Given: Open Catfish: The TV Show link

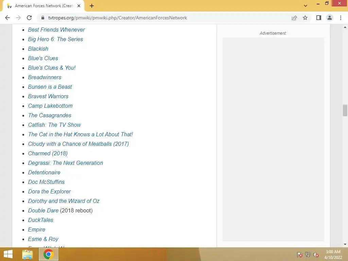Looking at the screenshot, I should (54, 125).
